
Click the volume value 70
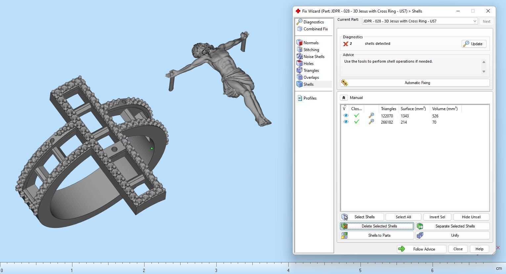(x=434, y=122)
